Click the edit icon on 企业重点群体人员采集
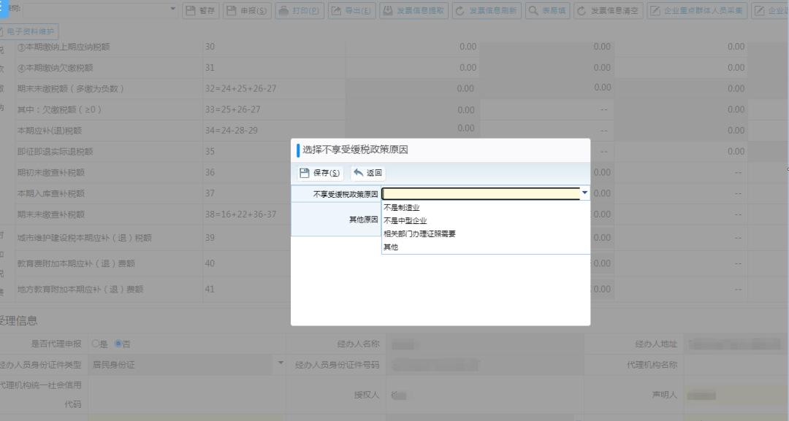This screenshot has height=421, width=789. tap(655, 10)
